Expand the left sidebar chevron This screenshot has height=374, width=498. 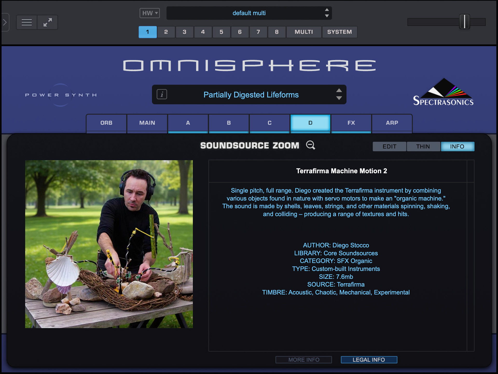[x=5, y=22]
